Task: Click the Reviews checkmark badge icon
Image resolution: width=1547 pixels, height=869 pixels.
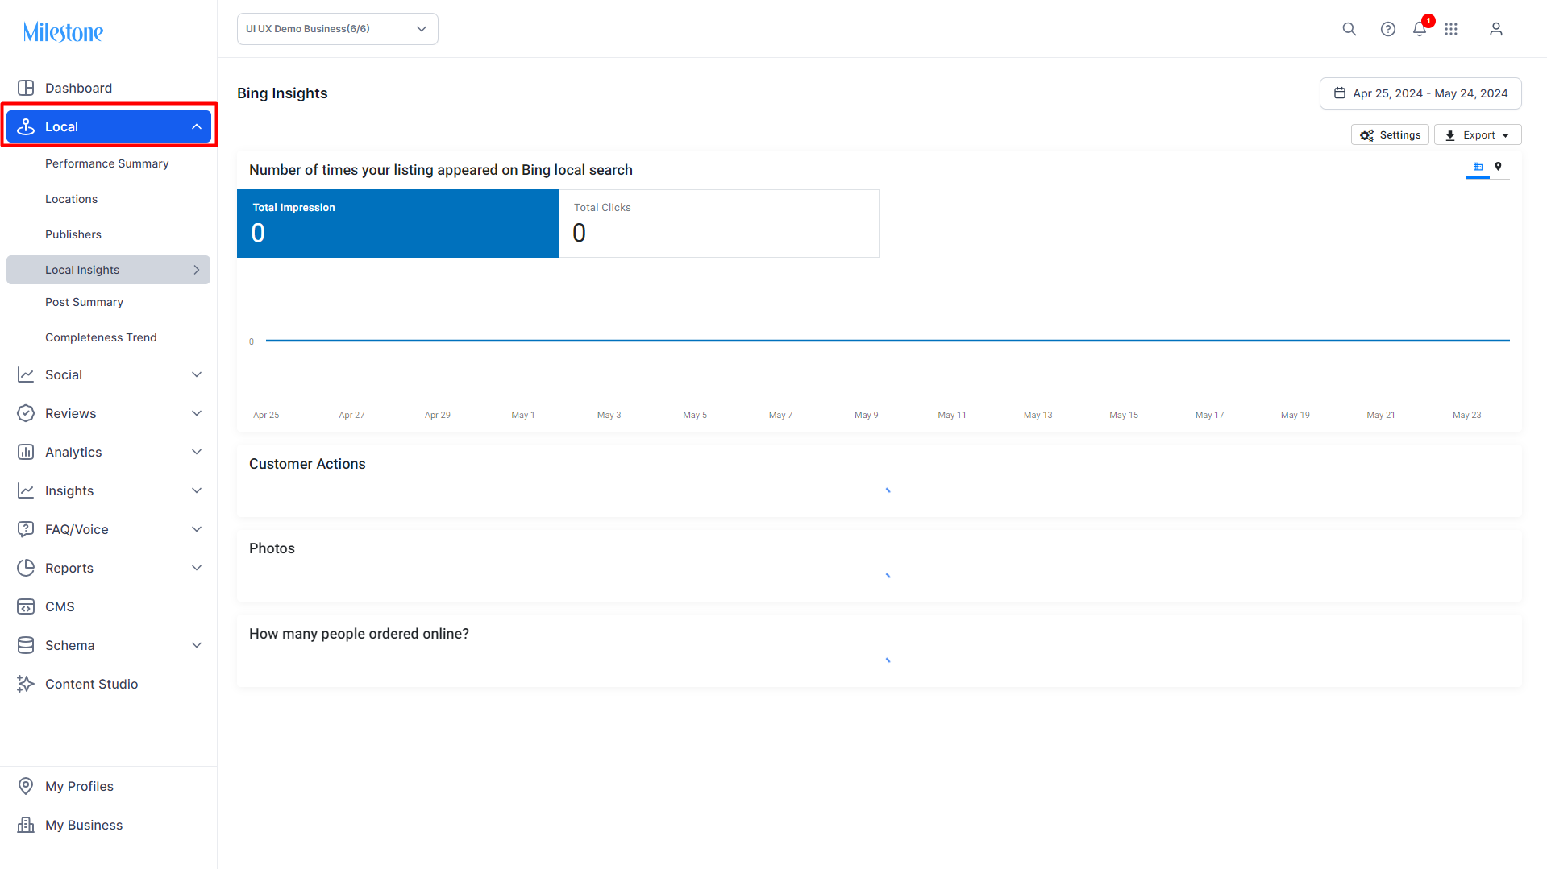Action: tap(26, 413)
